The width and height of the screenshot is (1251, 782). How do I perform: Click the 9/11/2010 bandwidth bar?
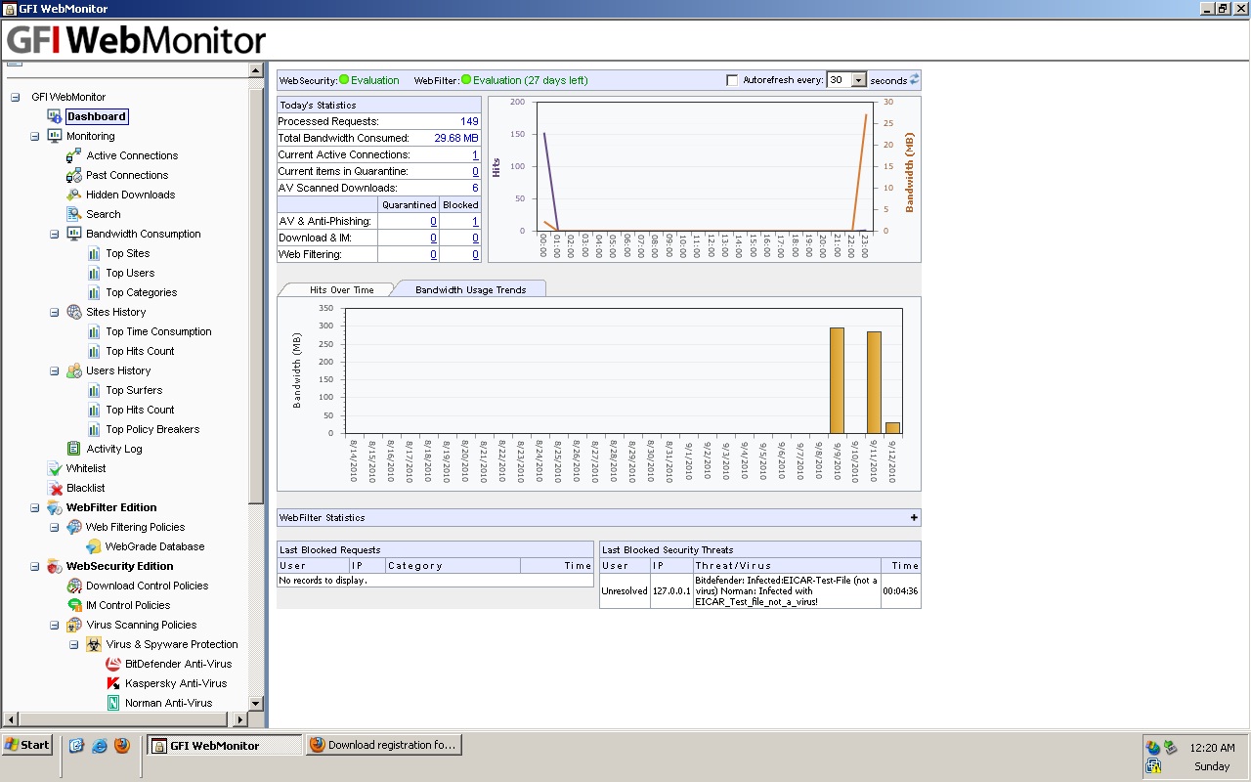[874, 382]
